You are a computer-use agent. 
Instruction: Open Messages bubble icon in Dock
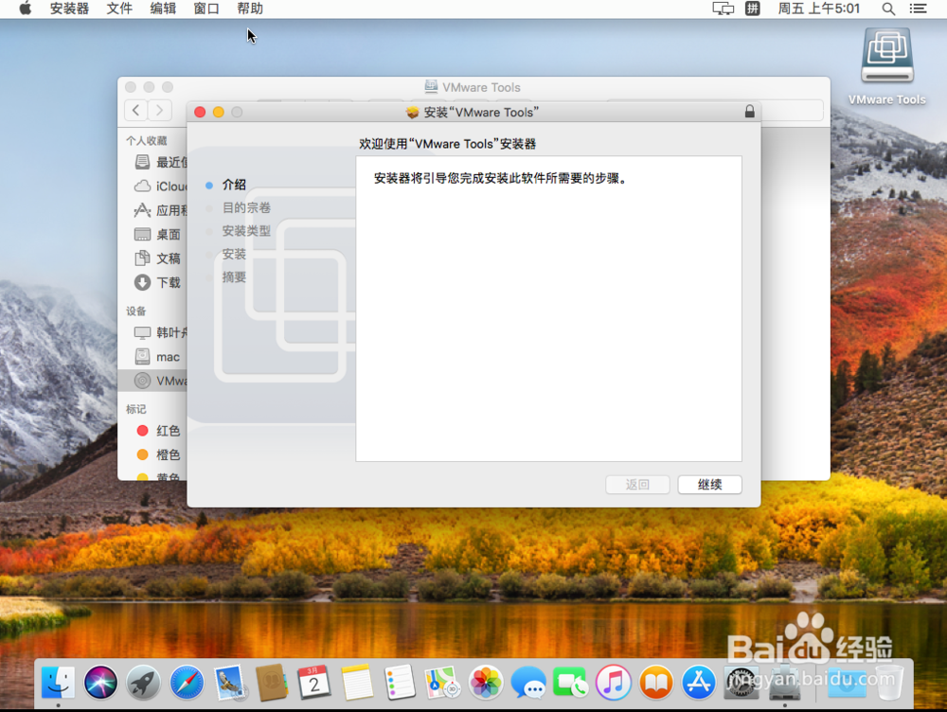pos(527,683)
